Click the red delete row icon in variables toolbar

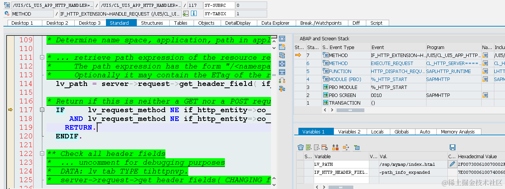point(325,147)
